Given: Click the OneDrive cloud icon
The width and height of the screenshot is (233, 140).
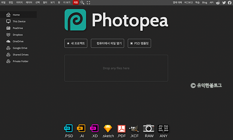Looking at the screenshot, I should pyautogui.click(x=8, y=41).
